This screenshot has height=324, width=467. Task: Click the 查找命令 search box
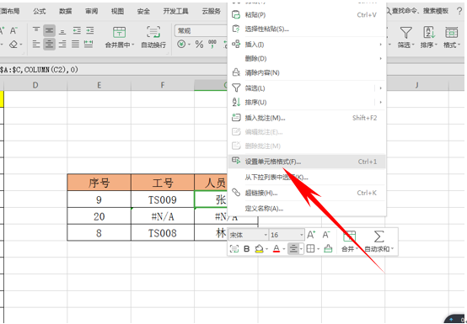pos(417,11)
